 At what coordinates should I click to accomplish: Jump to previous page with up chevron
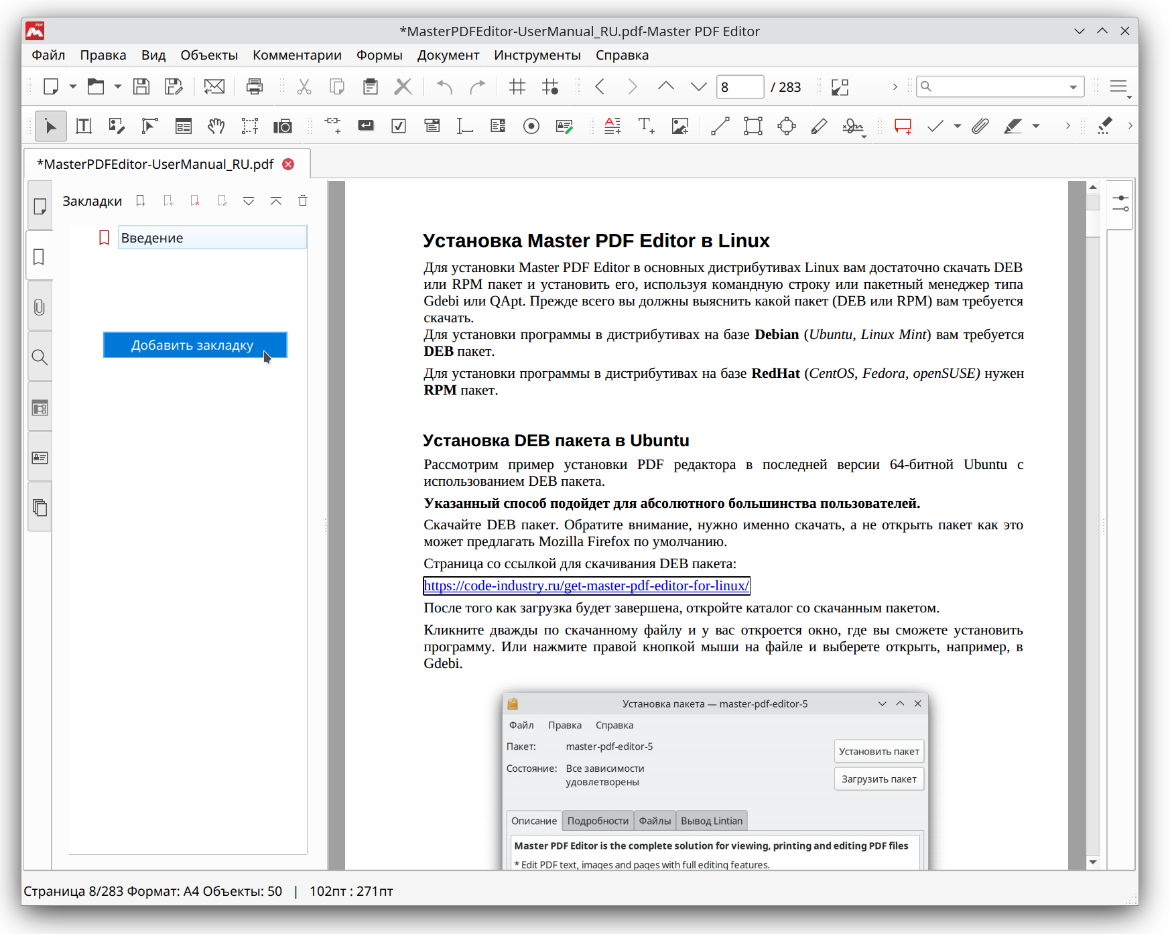(665, 86)
